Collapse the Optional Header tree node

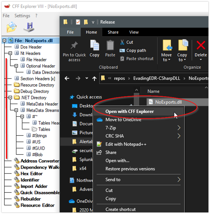click(x=16, y=66)
